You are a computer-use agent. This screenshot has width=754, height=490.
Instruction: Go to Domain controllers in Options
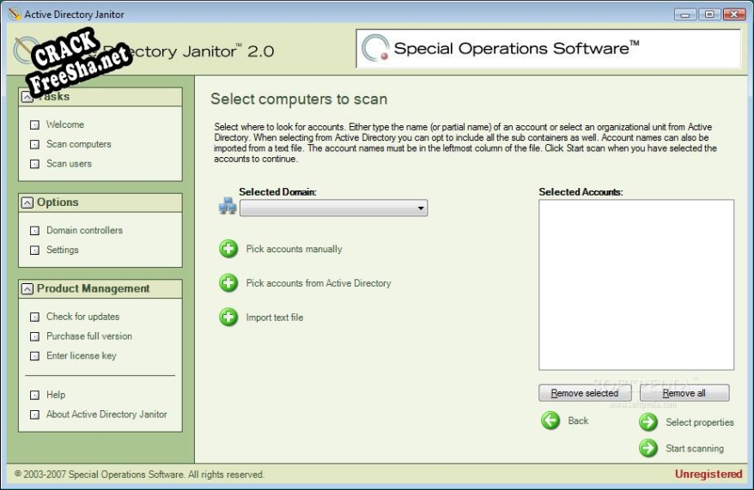pyautogui.click(x=84, y=231)
